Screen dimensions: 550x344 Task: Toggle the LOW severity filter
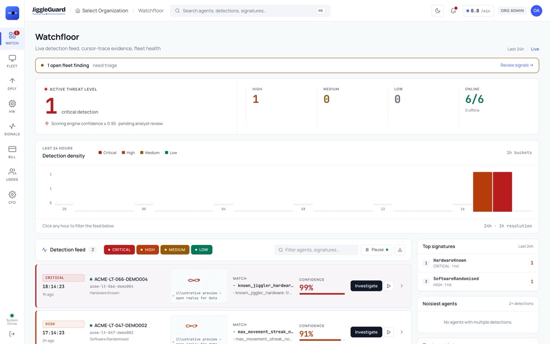202,250
